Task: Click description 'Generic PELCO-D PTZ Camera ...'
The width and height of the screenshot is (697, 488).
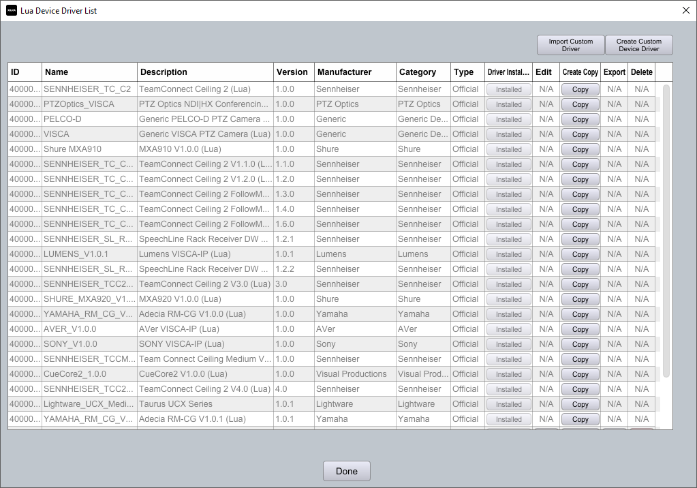Action: 205,119
